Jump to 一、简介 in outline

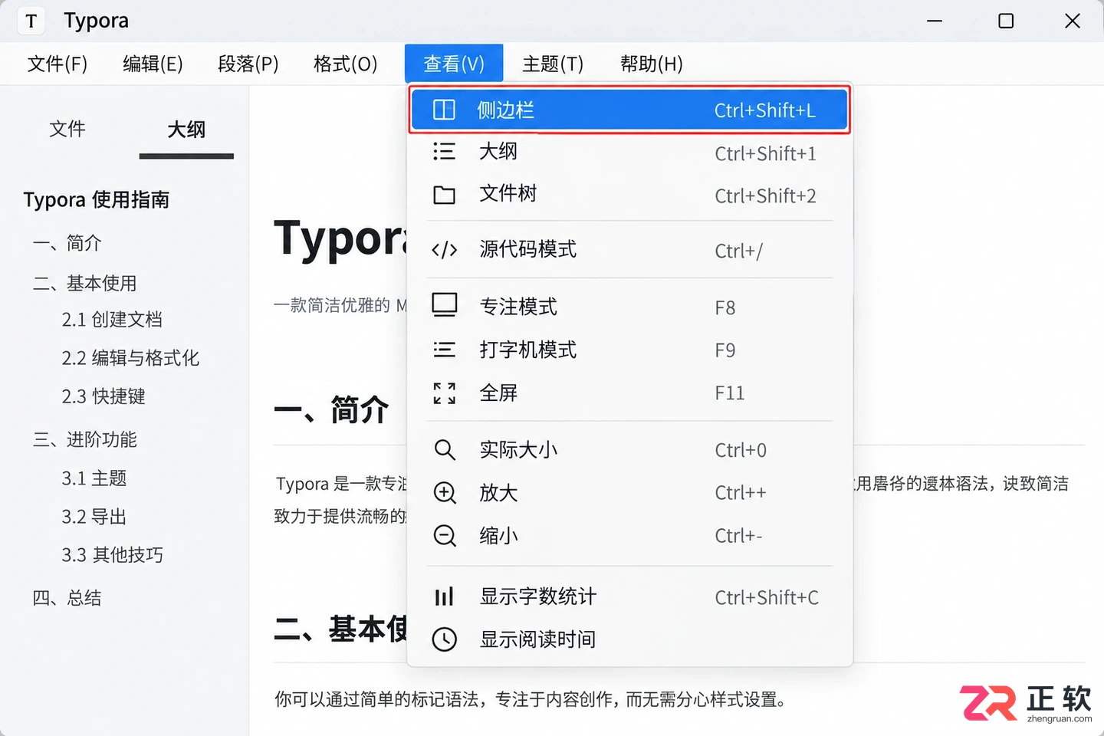click(x=67, y=243)
